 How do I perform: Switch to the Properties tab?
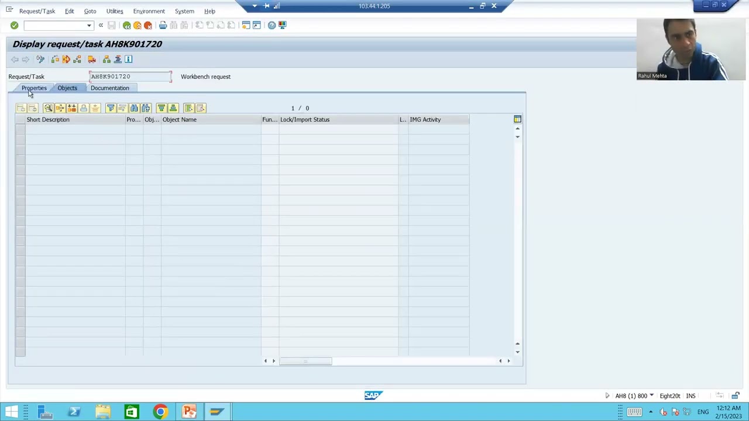34,88
